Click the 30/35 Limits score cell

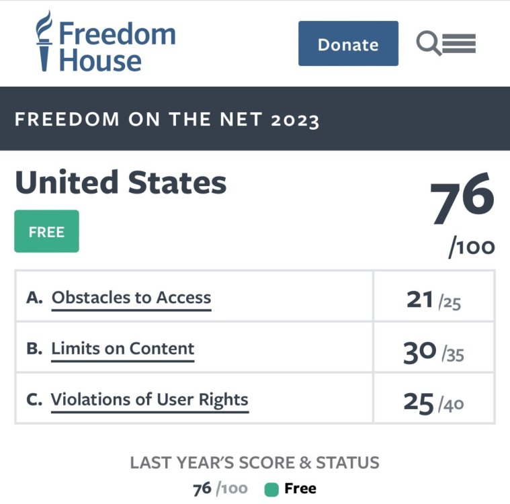pos(434,351)
